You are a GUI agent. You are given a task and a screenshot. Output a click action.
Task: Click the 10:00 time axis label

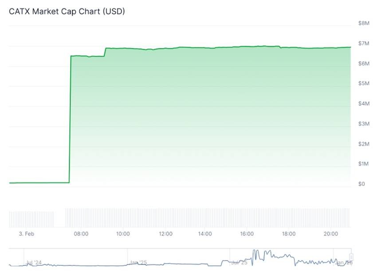[123, 234]
